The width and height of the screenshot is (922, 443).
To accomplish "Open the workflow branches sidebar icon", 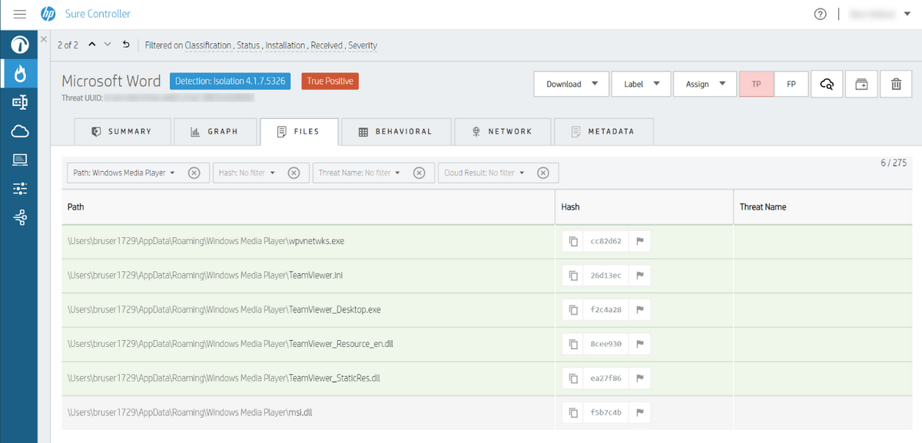I will pos(20,218).
